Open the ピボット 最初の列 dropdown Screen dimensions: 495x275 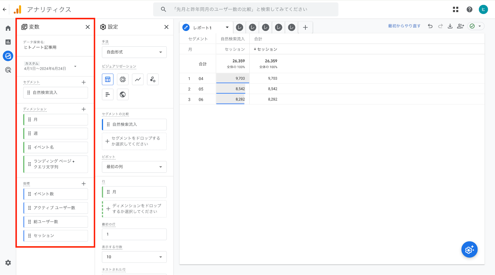click(x=134, y=167)
